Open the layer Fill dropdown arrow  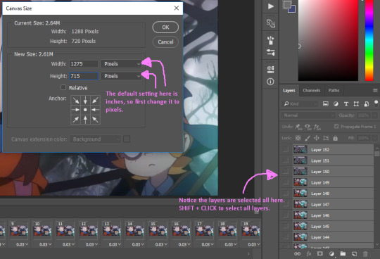pyautogui.click(x=374, y=138)
